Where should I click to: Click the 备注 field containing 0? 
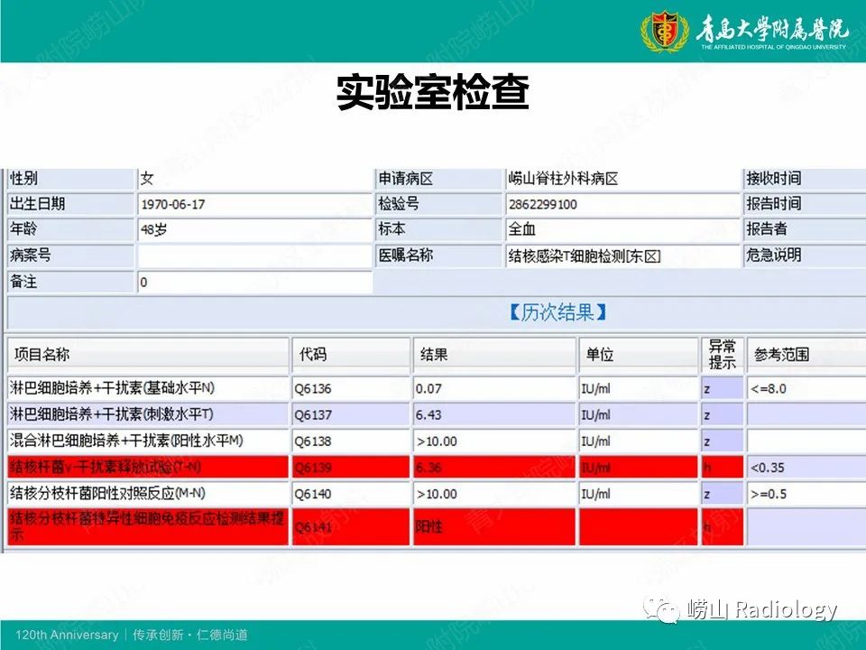click(x=254, y=282)
